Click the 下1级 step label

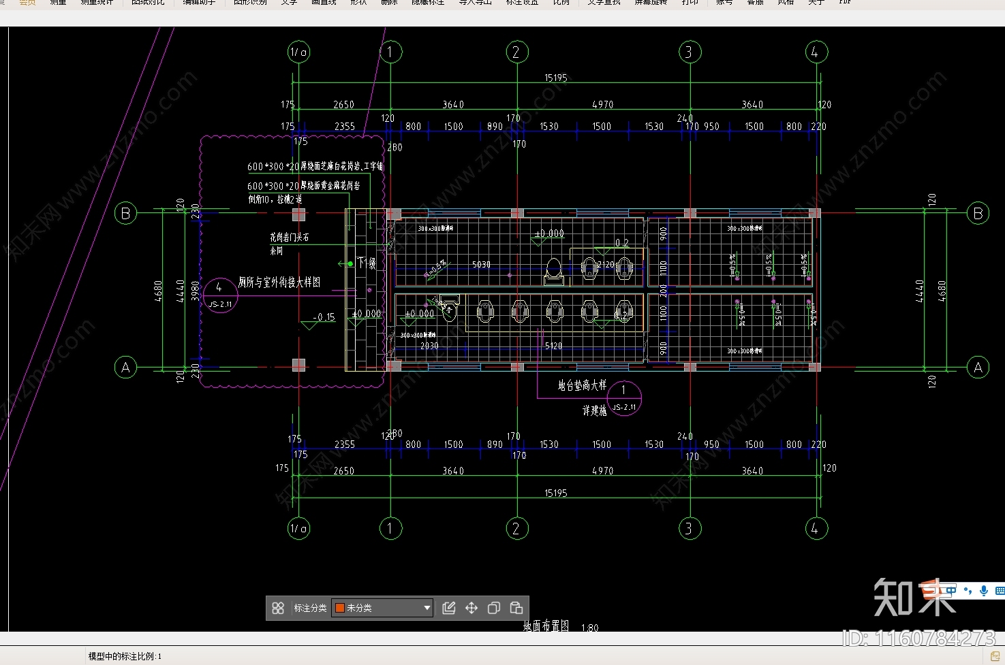click(x=367, y=263)
